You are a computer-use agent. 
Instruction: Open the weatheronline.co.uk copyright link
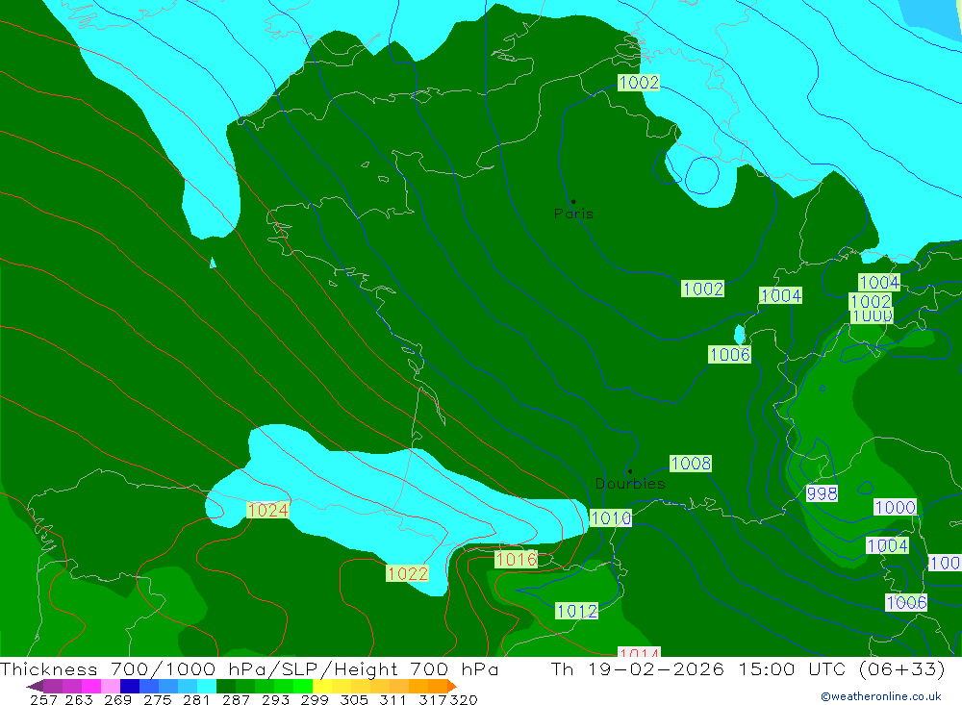tap(880, 696)
